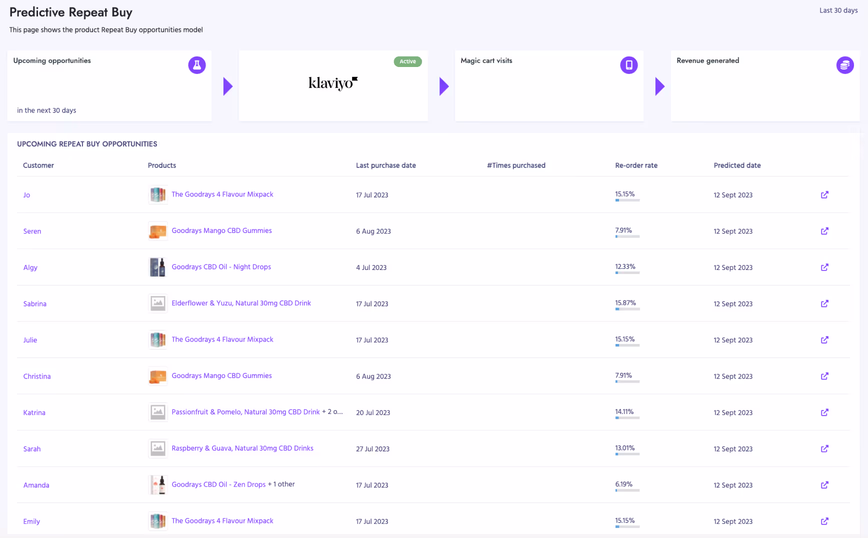Open external link icon for Algy's row

[824, 267]
